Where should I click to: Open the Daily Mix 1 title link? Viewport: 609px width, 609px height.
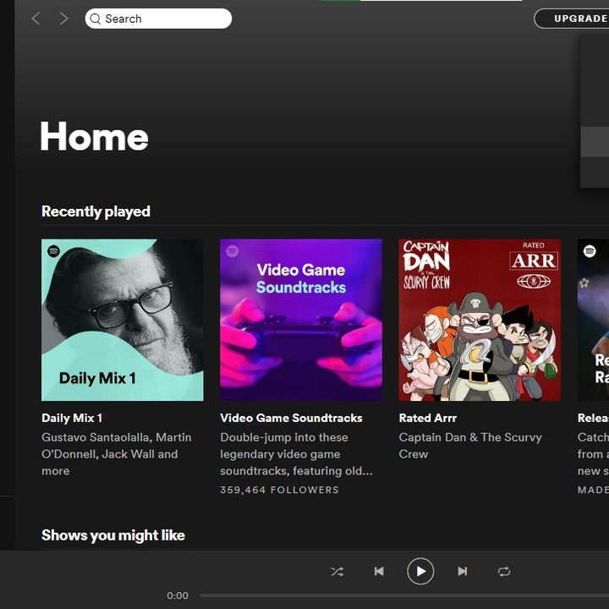click(72, 418)
